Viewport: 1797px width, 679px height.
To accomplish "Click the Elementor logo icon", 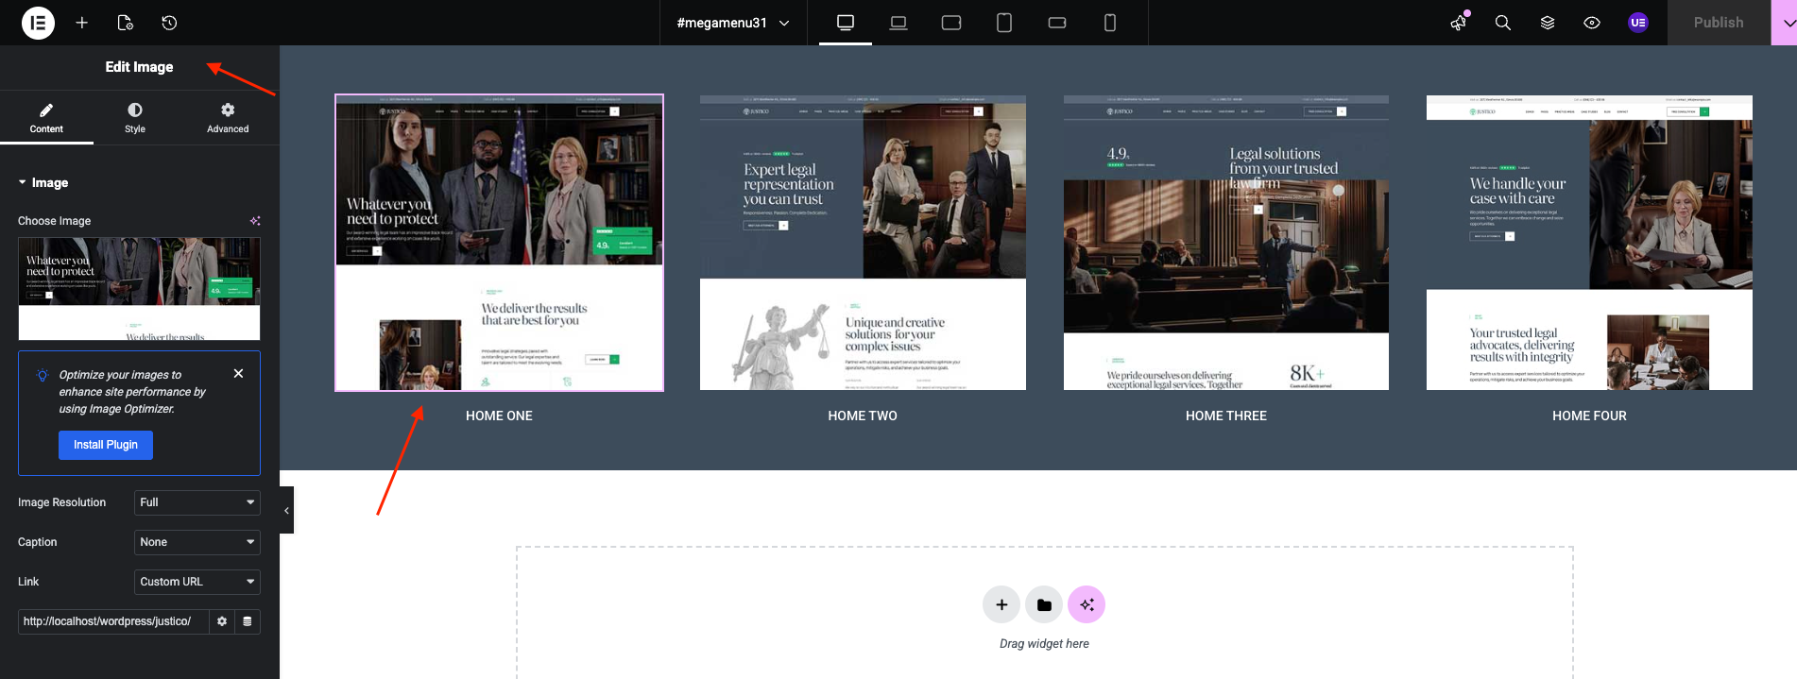I will [38, 23].
